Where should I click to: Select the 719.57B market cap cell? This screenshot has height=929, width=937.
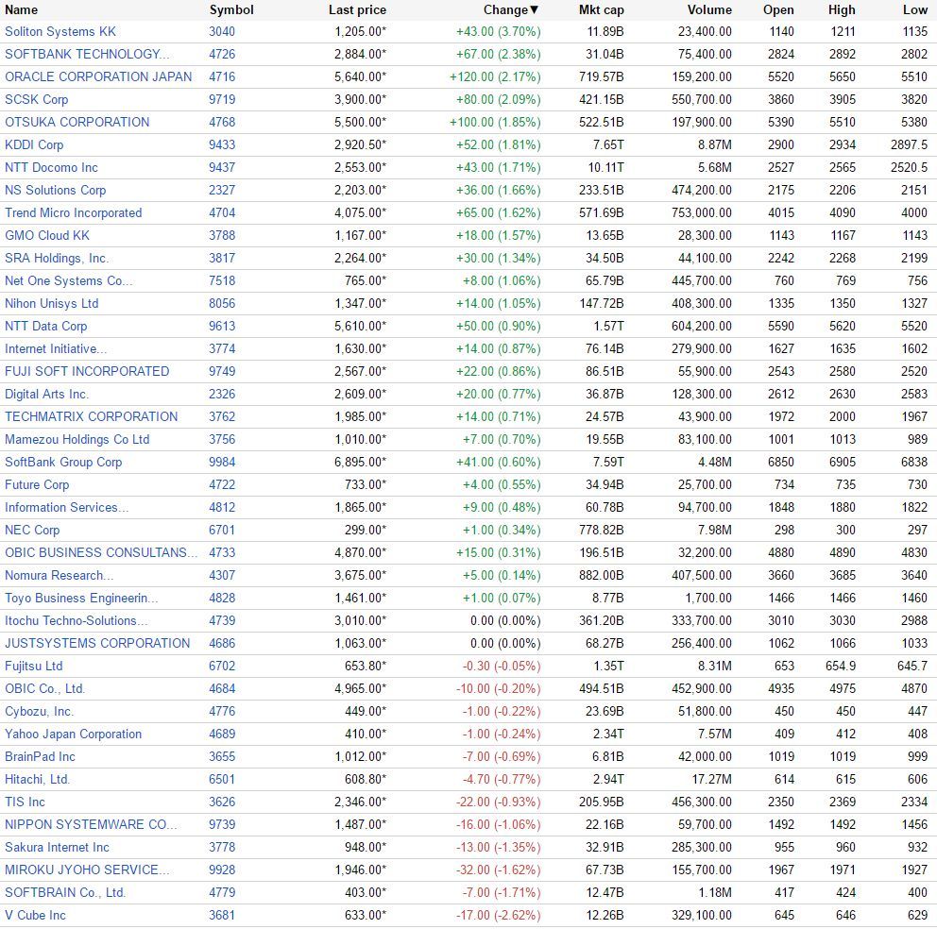coord(601,77)
